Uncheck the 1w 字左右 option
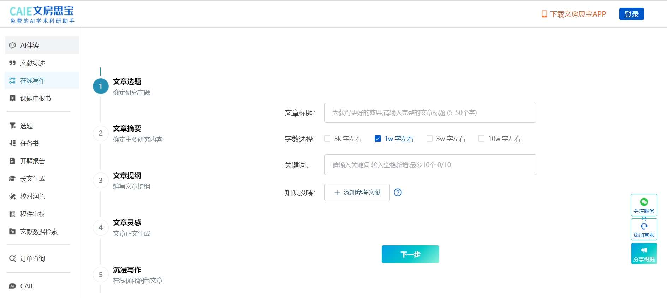 pos(378,139)
